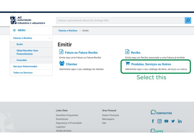Click the CONTACTOS text in footer

coord(164,113)
